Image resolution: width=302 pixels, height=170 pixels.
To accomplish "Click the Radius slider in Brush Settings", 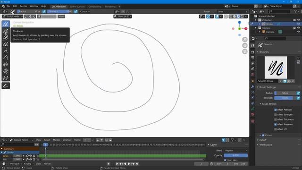I will coord(285,93).
